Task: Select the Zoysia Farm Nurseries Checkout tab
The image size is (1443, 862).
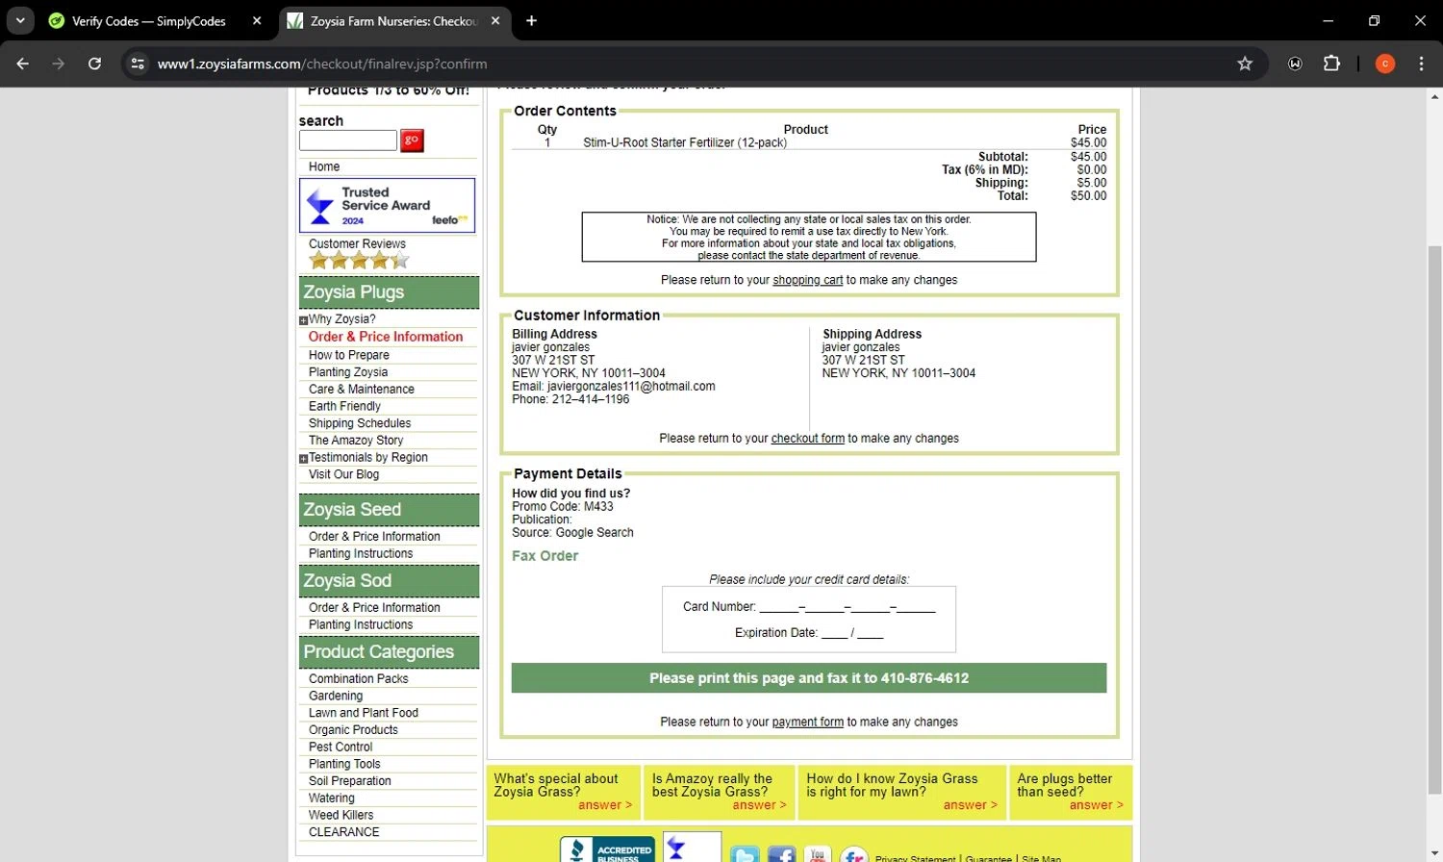Action: (394, 20)
